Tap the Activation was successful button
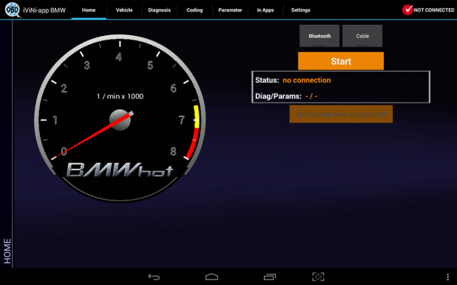 tap(341, 114)
